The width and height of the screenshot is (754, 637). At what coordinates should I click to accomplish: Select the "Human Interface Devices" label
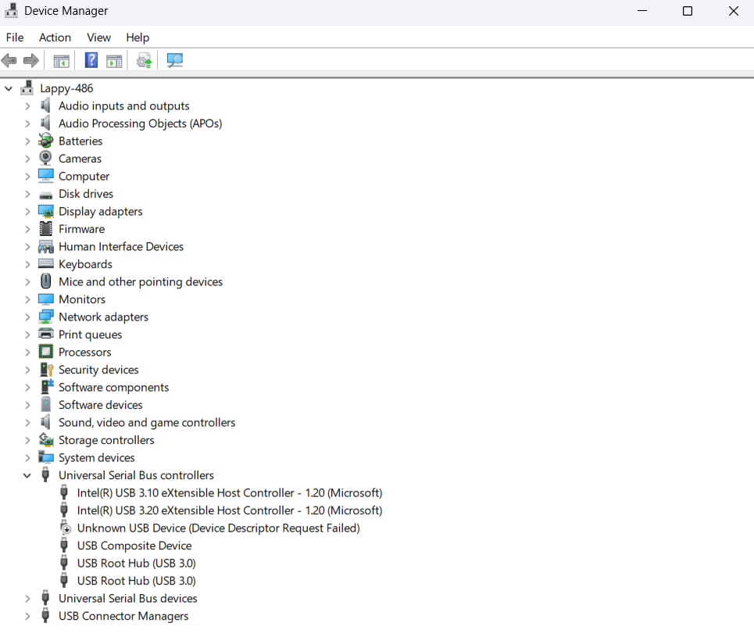click(121, 246)
